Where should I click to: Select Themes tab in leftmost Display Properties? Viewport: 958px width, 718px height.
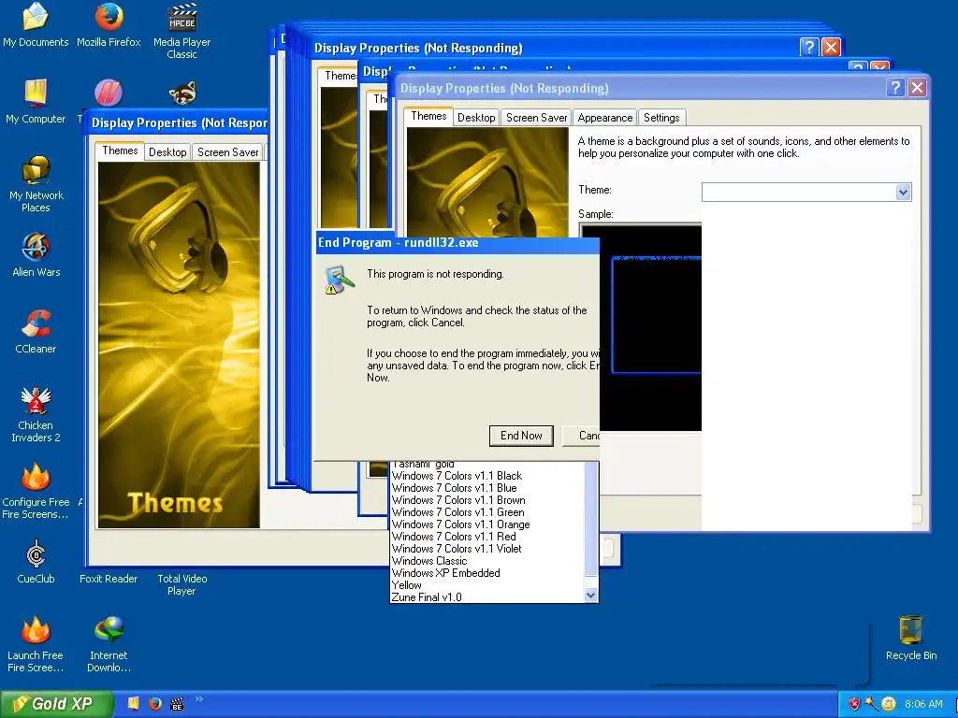point(120,151)
